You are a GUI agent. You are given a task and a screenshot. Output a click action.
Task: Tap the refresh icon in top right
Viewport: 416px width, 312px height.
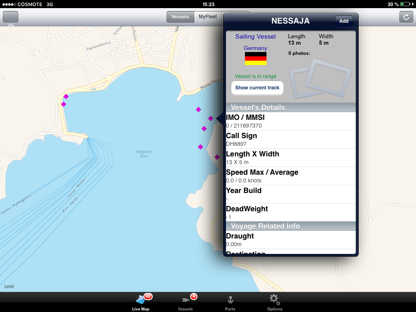pyautogui.click(x=406, y=17)
